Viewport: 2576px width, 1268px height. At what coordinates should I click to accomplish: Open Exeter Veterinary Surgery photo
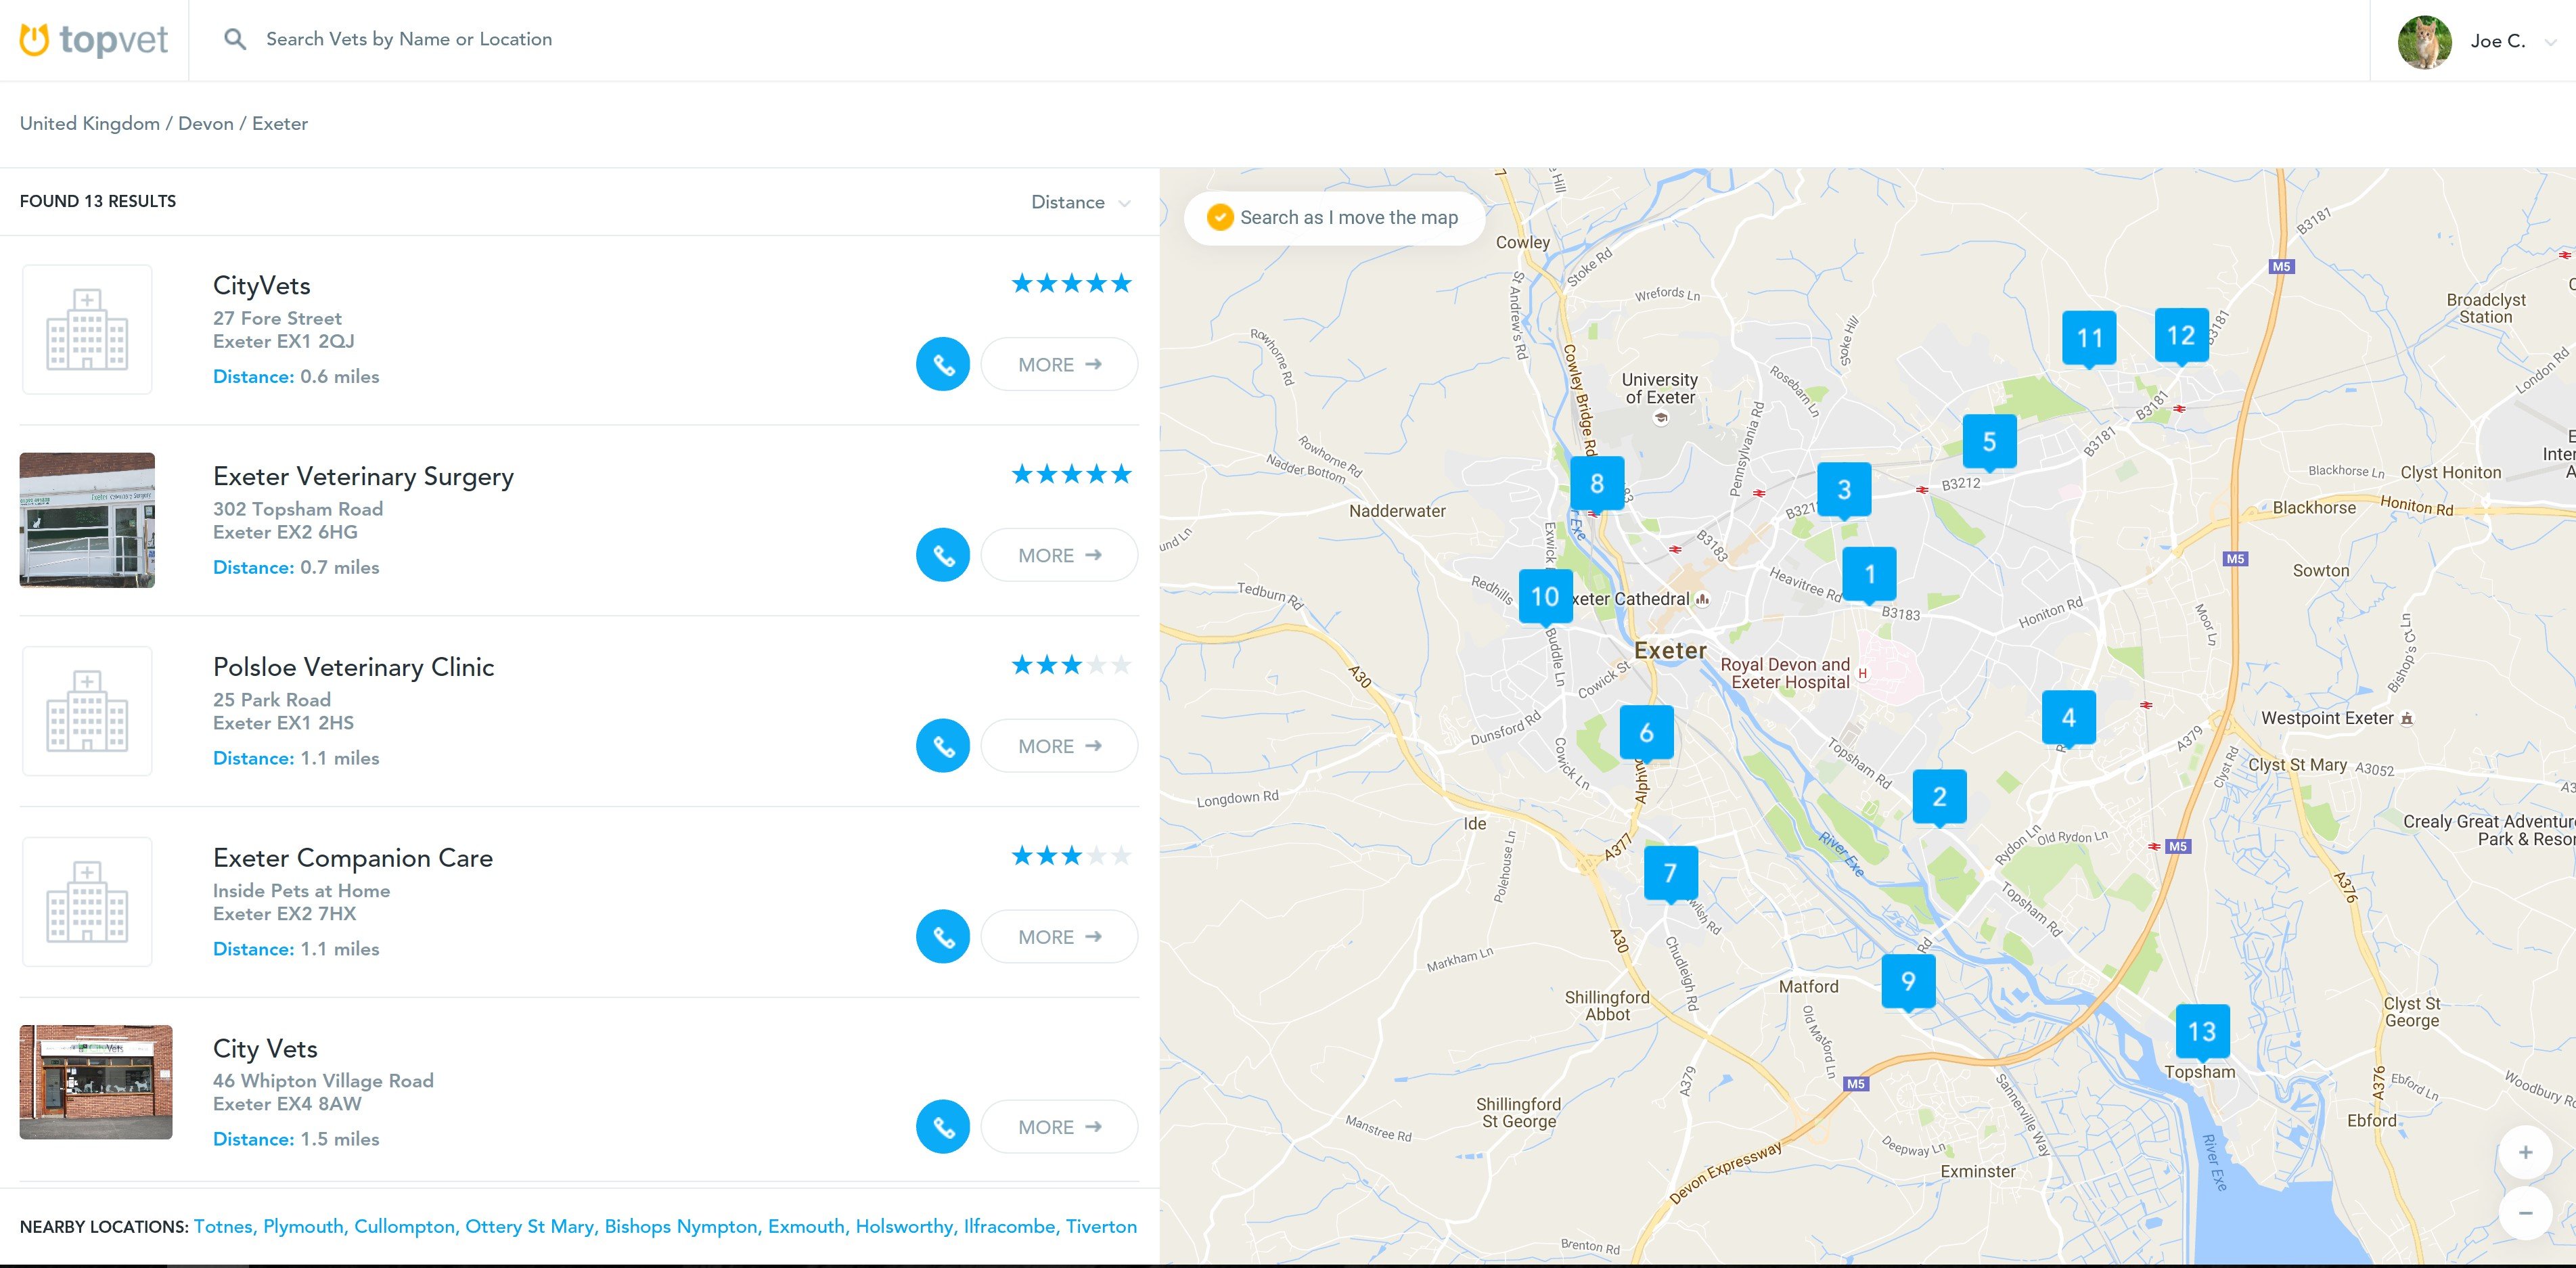click(x=87, y=520)
